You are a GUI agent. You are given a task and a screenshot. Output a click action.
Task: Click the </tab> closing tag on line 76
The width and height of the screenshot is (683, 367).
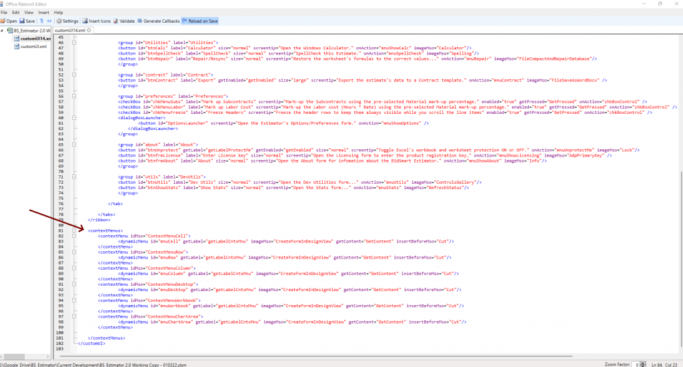pos(115,204)
